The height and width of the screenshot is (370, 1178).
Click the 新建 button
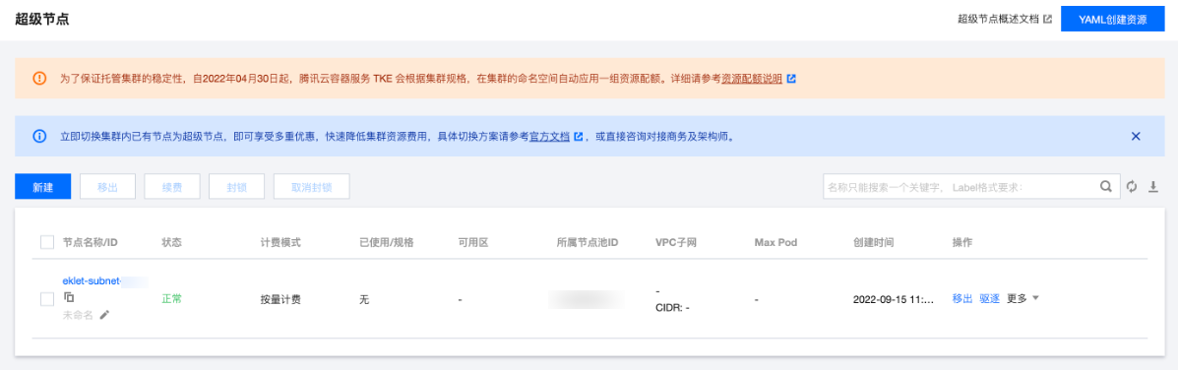coord(43,187)
